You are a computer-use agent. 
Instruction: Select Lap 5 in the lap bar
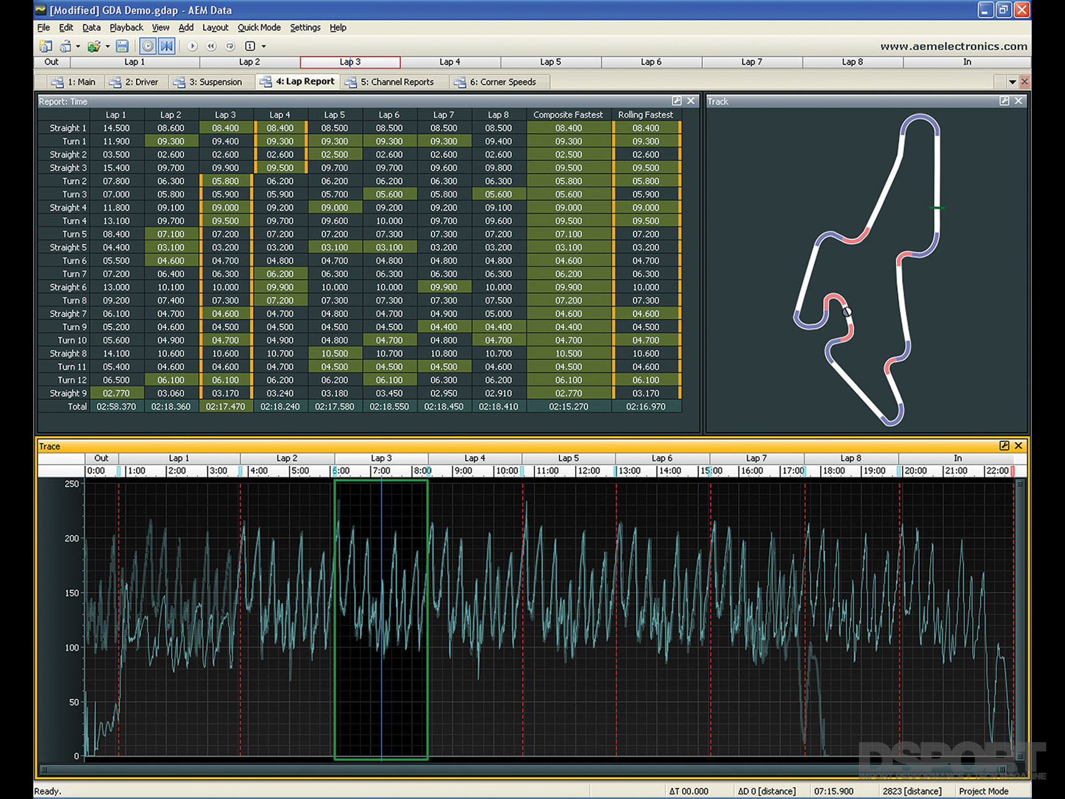(x=551, y=62)
